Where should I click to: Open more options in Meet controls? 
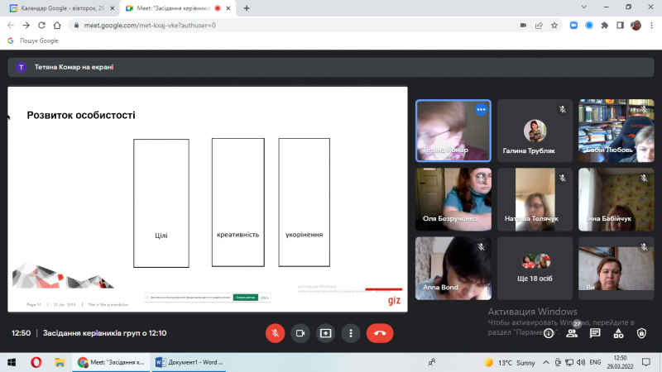click(x=351, y=333)
